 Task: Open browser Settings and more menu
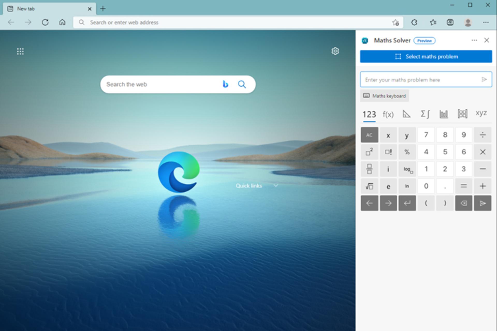pos(486,22)
